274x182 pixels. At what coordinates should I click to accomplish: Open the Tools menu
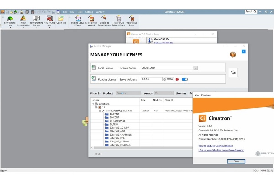[x=79, y=12]
